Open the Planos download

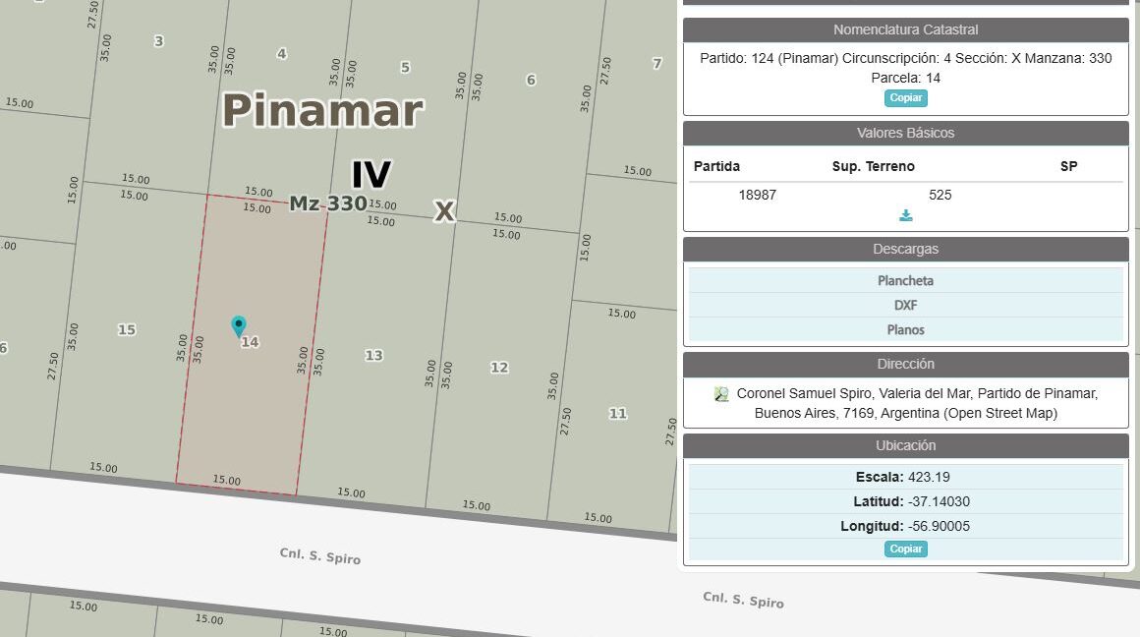(906, 330)
